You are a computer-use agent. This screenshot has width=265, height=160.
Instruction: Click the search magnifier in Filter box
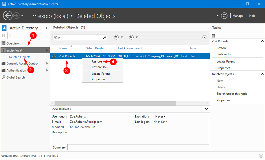click(x=105, y=37)
